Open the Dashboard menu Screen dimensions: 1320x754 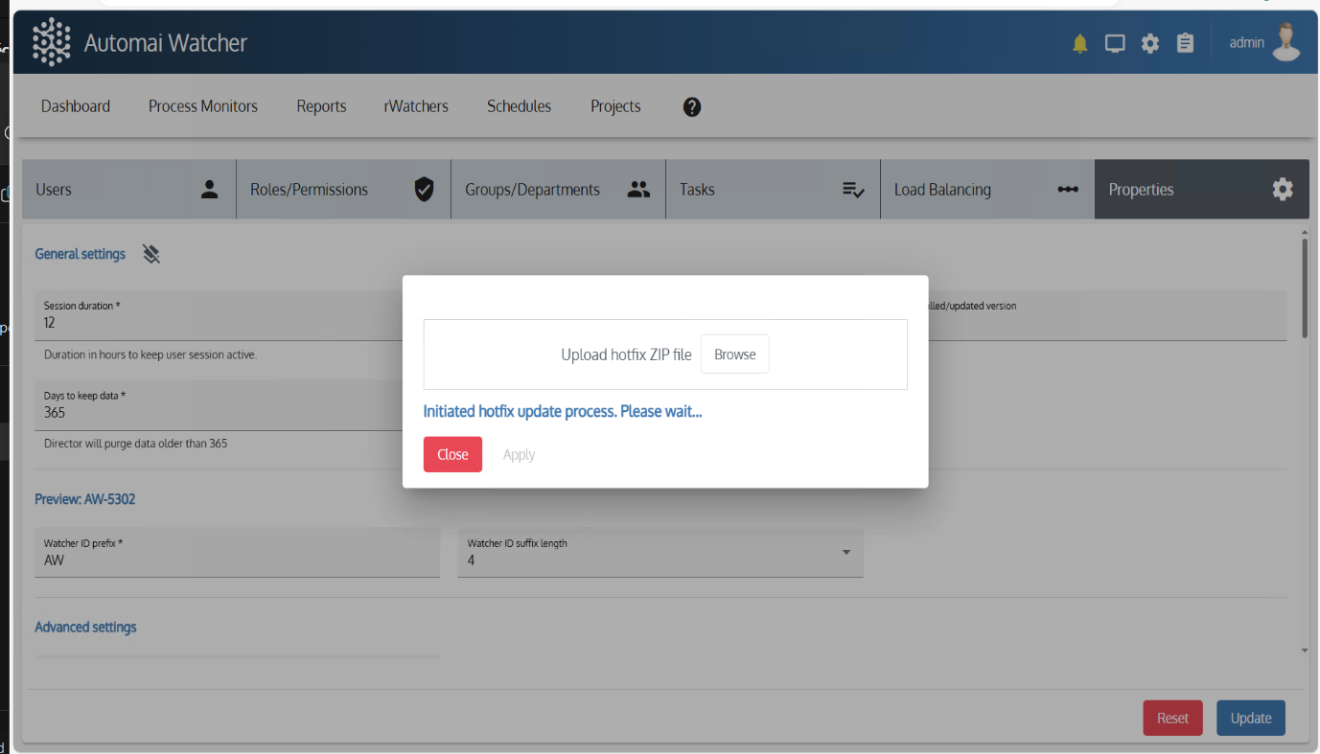[76, 106]
